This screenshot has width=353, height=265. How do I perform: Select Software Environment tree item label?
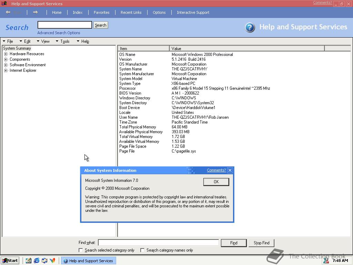pos(28,65)
